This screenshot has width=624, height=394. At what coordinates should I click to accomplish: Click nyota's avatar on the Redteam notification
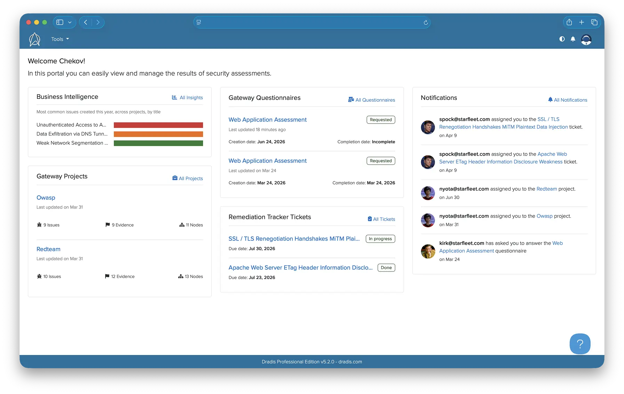pyautogui.click(x=428, y=193)
